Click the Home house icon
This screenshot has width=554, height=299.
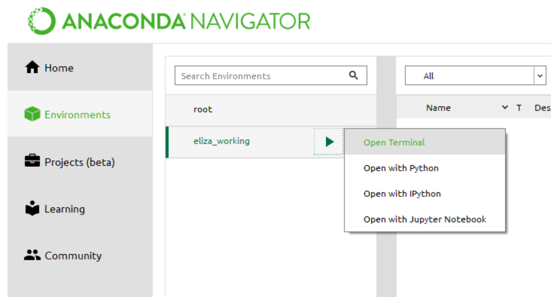click(x=32, y=67)
